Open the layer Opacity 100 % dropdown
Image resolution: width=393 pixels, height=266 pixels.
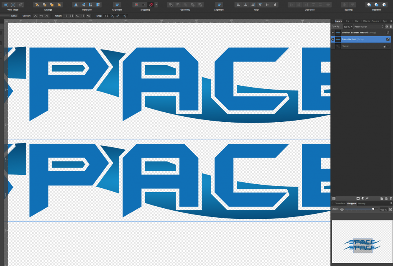tap(348, 27)
